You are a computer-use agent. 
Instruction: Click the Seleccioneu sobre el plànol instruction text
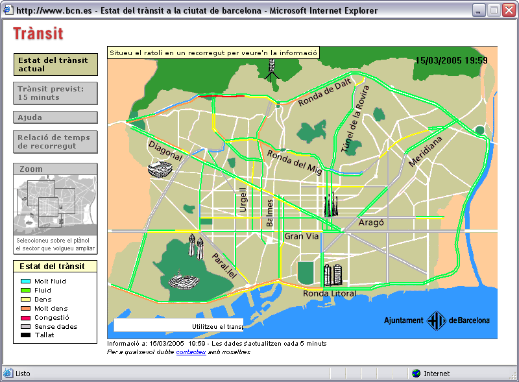pyautogui.click(x=55, y=245)
